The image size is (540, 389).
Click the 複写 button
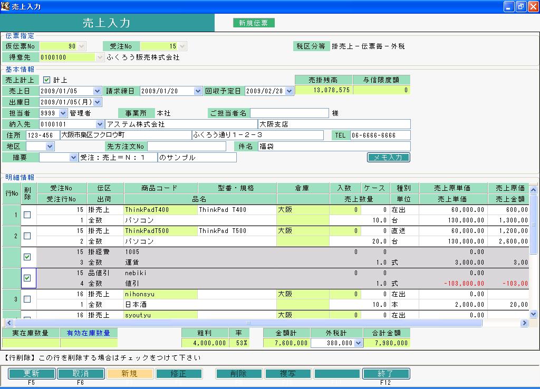288,374
